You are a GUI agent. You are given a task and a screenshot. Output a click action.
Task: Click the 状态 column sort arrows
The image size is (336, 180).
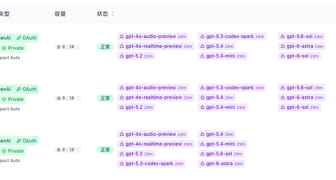(112, 14)
